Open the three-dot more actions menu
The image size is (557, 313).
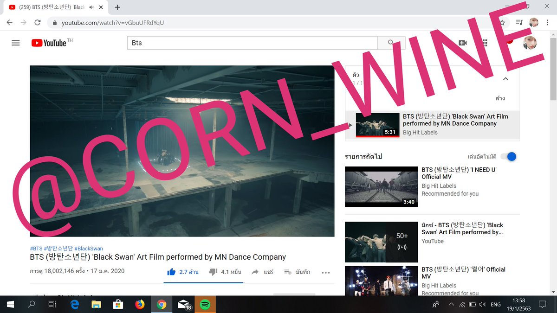tap(326, 272)
